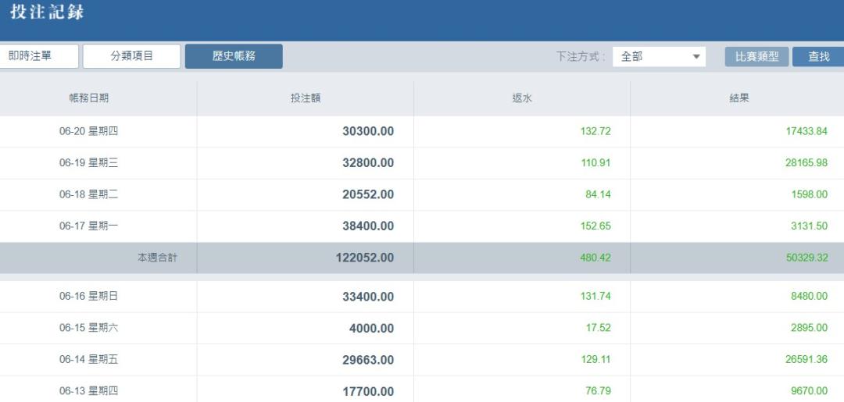
Task: Click the 投注額 column header
Action: pos(305,98)
